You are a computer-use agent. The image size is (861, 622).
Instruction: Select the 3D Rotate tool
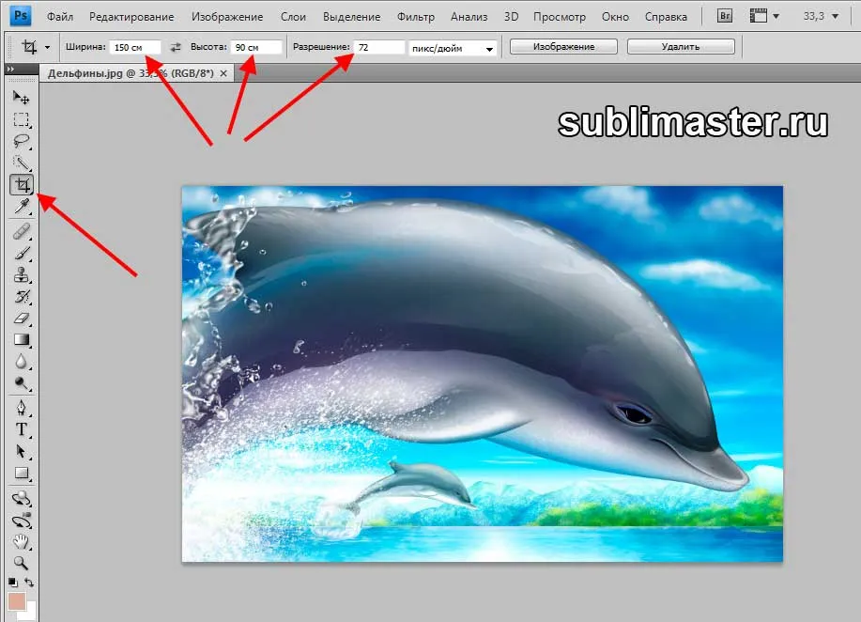click(x=21, y=499)
